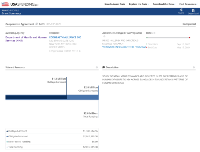The image size is (200, 152).
Task: Click the red end date marker
Action: coord(189,38)
